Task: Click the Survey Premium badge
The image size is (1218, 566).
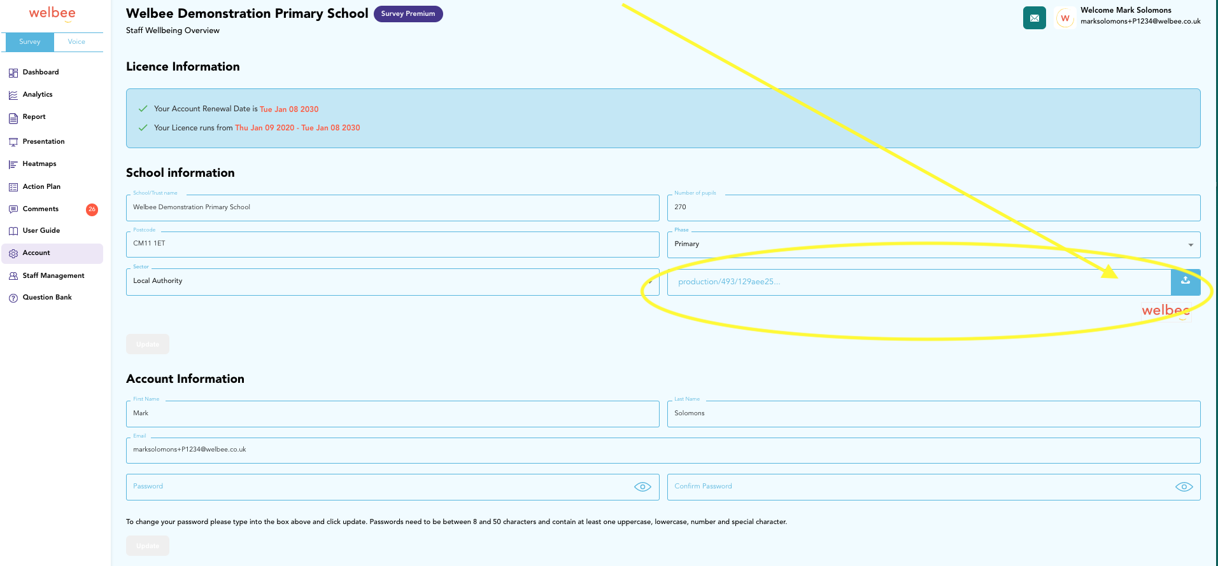Action: click(408, 13)
